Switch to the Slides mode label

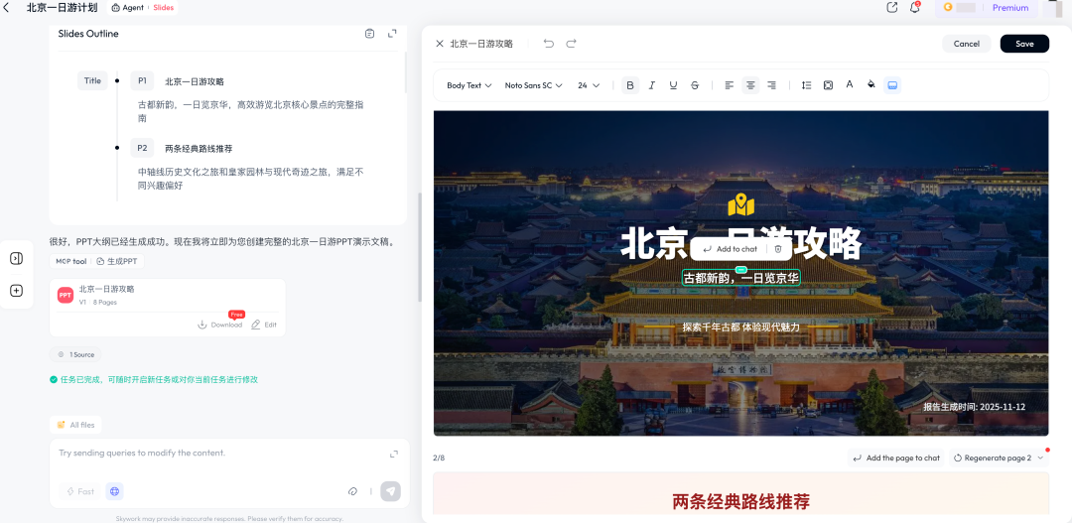[x=163, y=8]
